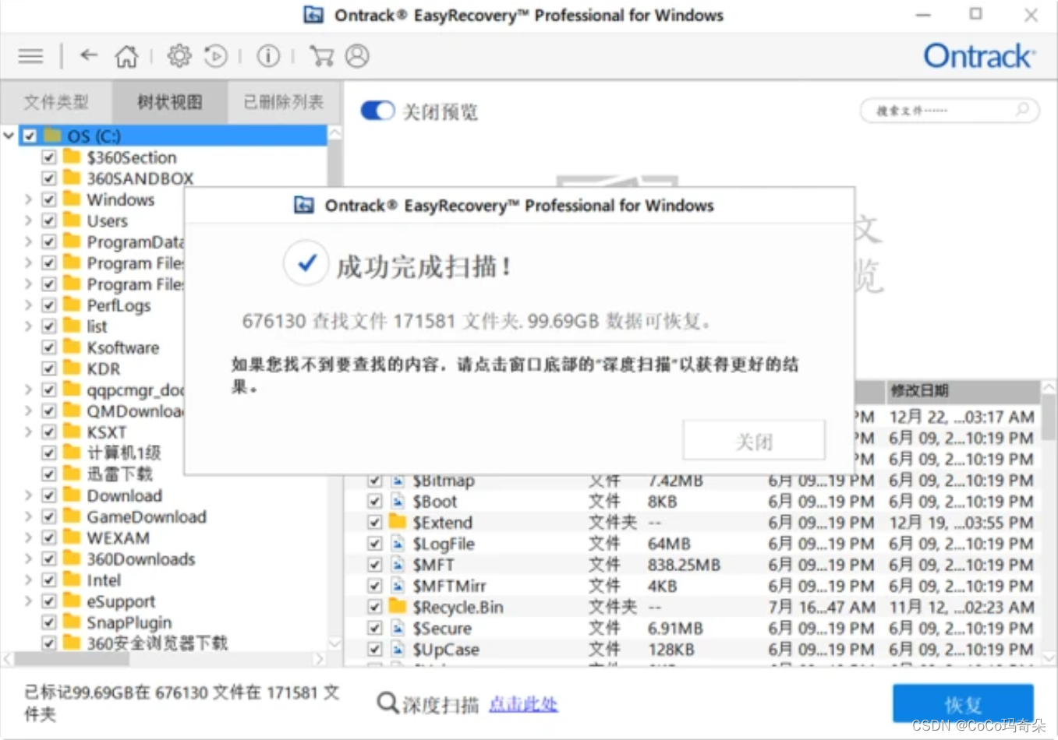Click the 点击此处 deep scan link
The image size is (1058, 740).
pos(523,704)
